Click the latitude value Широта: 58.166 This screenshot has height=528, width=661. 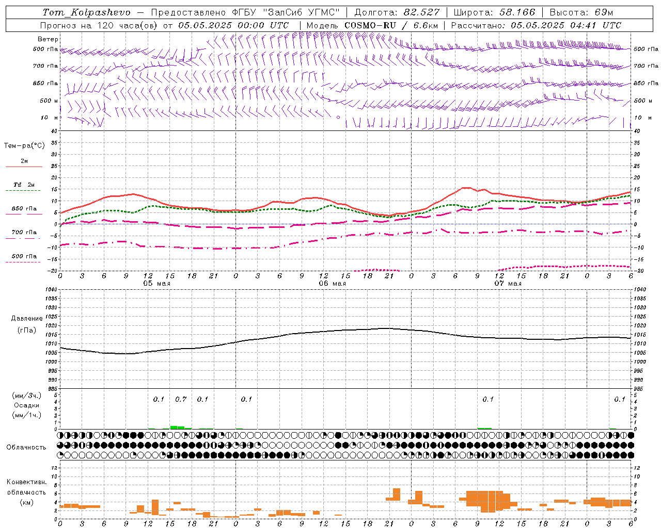coord(494,12)
